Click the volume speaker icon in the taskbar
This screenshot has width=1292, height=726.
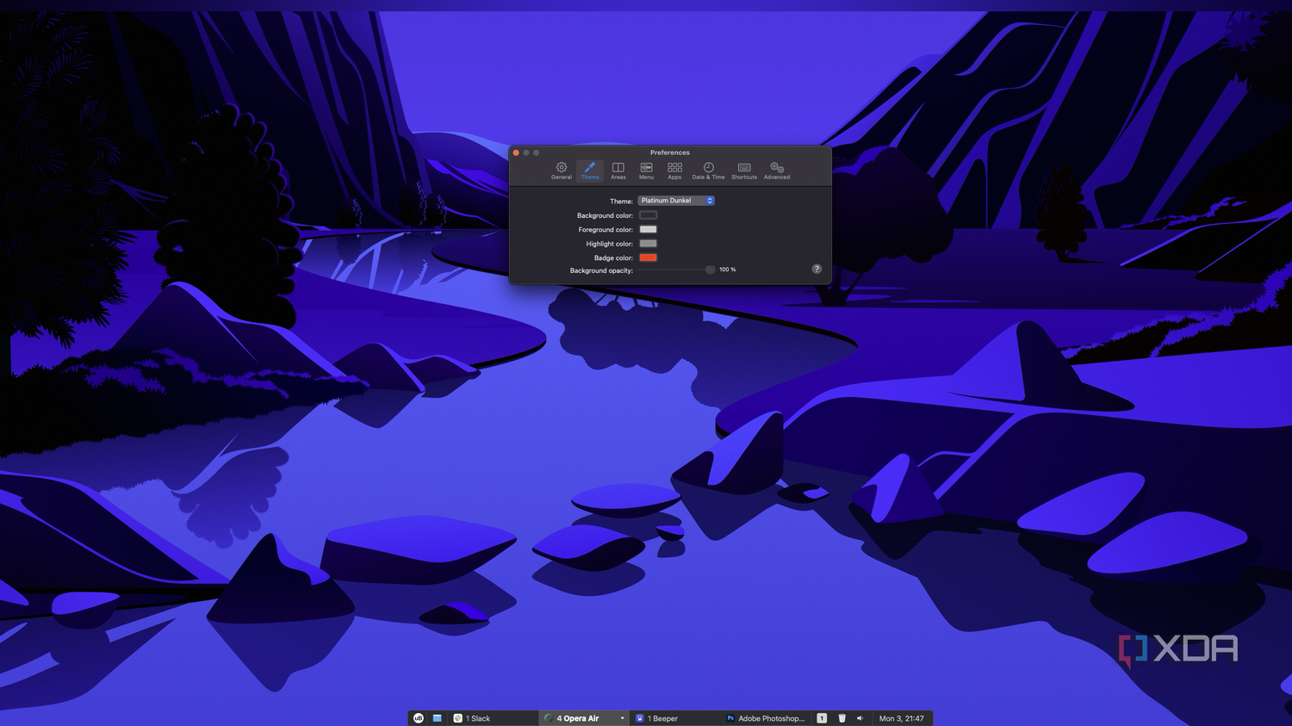pos(860,718)
